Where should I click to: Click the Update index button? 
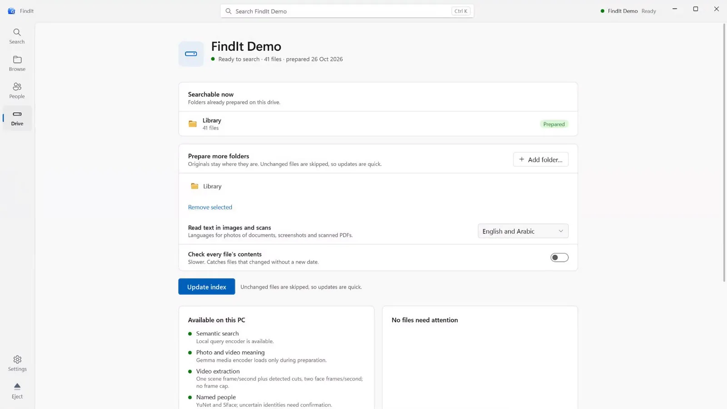tap(207, 286)
